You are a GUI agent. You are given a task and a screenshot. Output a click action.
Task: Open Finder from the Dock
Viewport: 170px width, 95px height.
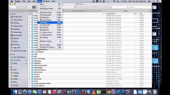click(x=15, y=92)
